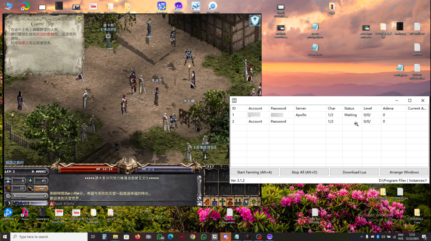Image resolution: width=431 pixels, height=241 pixels.
Task: Open the inventory bag icon
Action: [x=230, y=201]
